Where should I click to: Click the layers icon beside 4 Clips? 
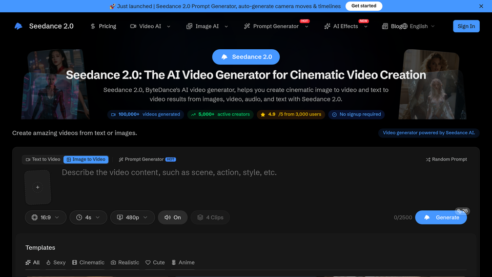tap(200, 217)
